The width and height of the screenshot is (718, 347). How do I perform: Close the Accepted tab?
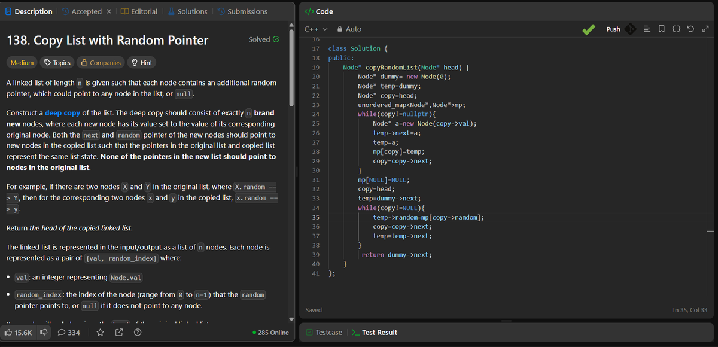coord(109,11)
